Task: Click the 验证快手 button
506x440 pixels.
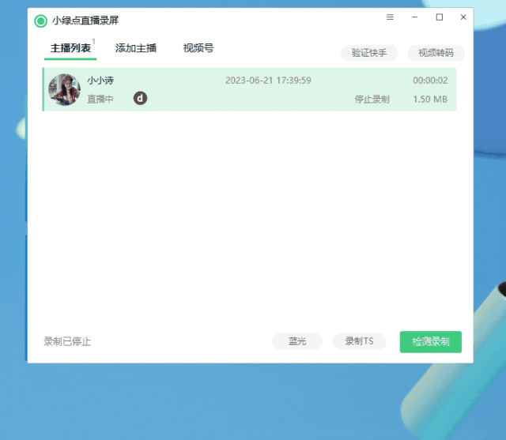Action: point(369,53)
